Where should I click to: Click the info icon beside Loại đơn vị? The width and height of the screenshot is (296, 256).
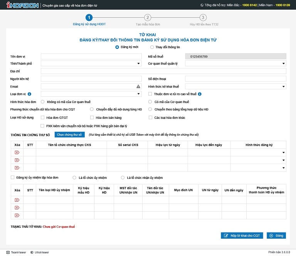click(x=29, y=94)
